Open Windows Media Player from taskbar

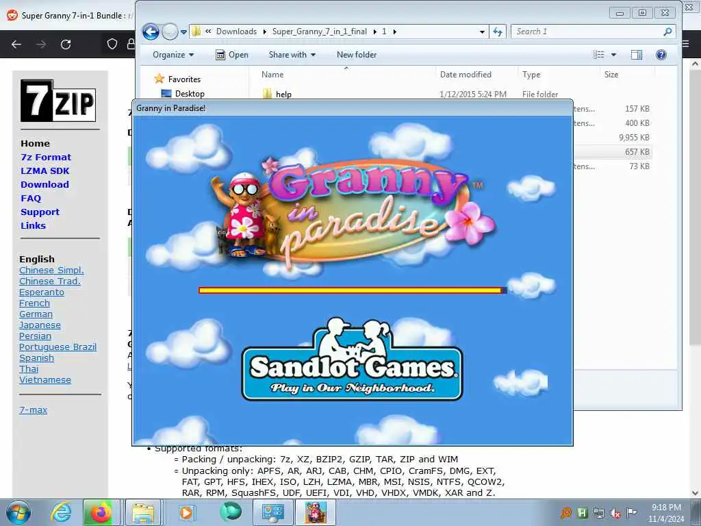(186, 512)
